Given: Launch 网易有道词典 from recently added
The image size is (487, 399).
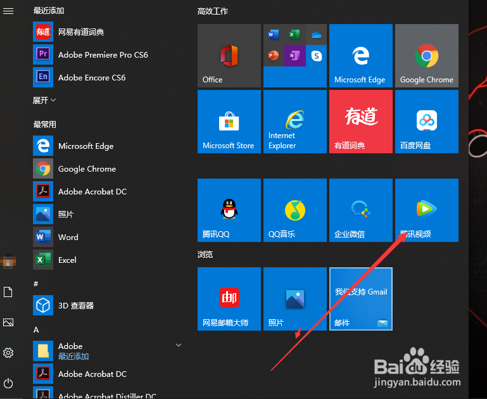Looking at the screenshot, I should coord(107,32).
